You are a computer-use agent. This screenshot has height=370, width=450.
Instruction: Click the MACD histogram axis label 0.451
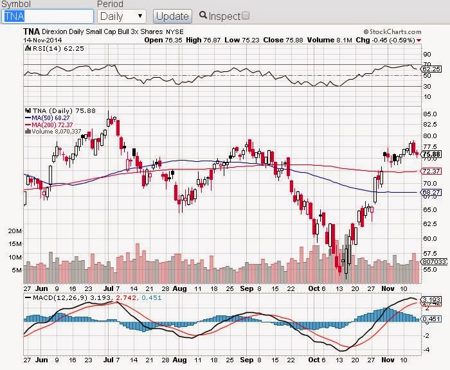[x=431, y=319]
